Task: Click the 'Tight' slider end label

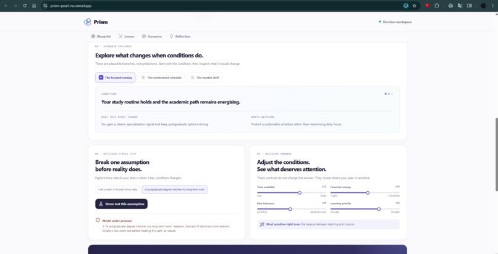Action: pos(334,195)
